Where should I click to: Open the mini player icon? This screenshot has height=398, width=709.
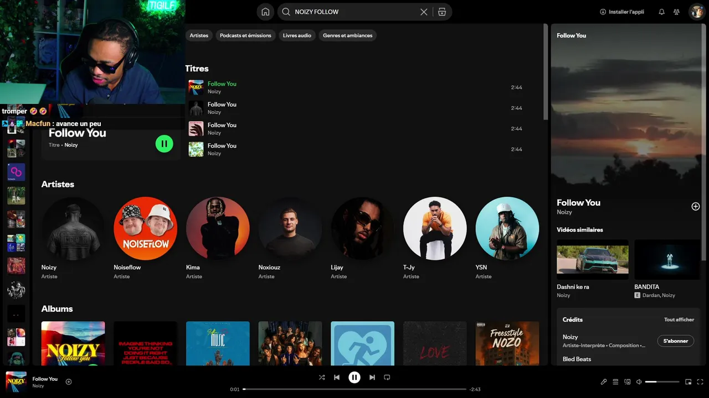pyautogui.click(x=689, y=382)
